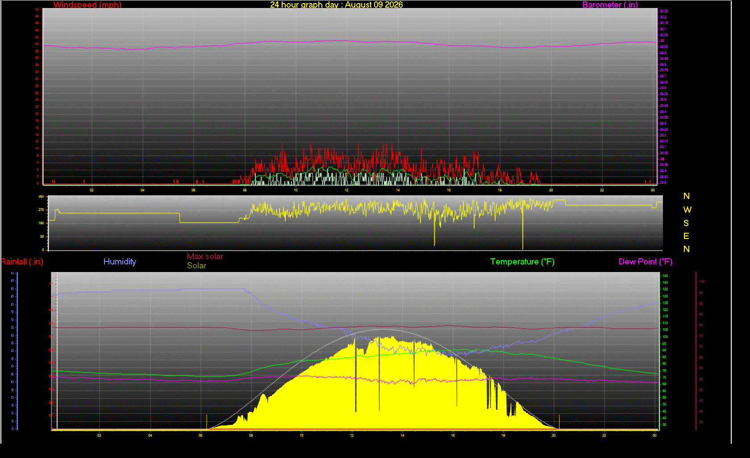750x458 pixels.
Task: Click the 180 wind direction axis value
Action: click(x=42, y=223)
